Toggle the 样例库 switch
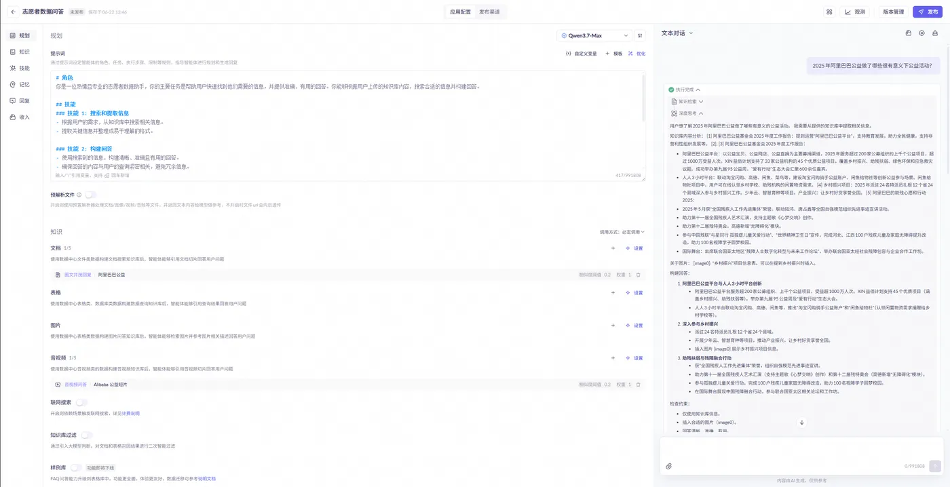Screen dimensions: 950x487 [76, 467]
